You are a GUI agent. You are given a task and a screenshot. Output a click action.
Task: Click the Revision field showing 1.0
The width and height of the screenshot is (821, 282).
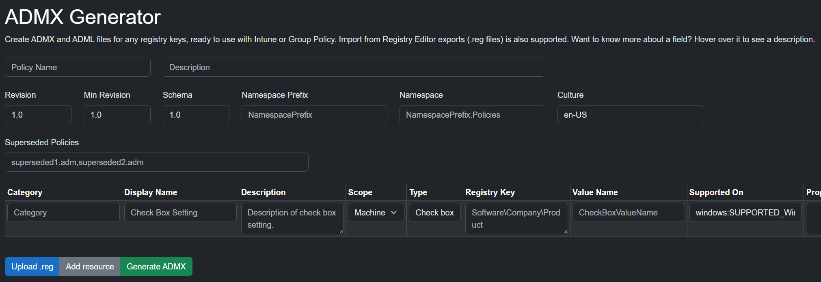pos(38,115)
